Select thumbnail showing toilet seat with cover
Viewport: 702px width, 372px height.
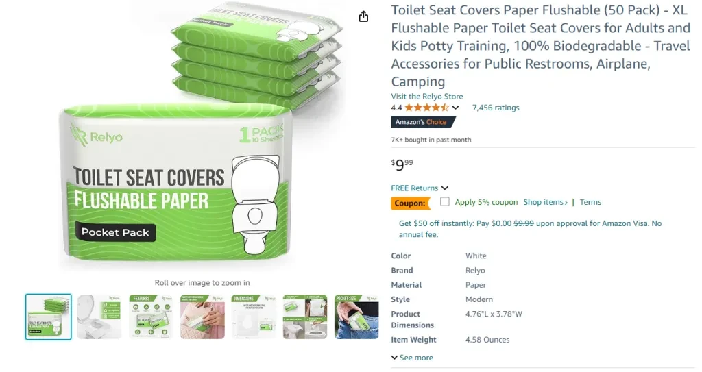coord(99,317)
